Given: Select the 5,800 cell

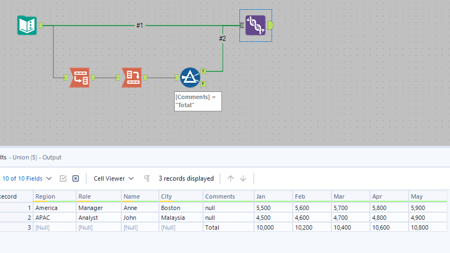Looking at the screenshot, I should pyautogui.click(x=389, y=208).
